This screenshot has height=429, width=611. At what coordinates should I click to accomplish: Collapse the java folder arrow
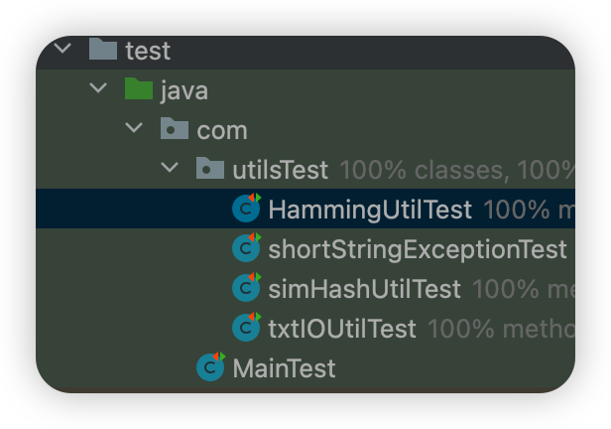(98, 88)
